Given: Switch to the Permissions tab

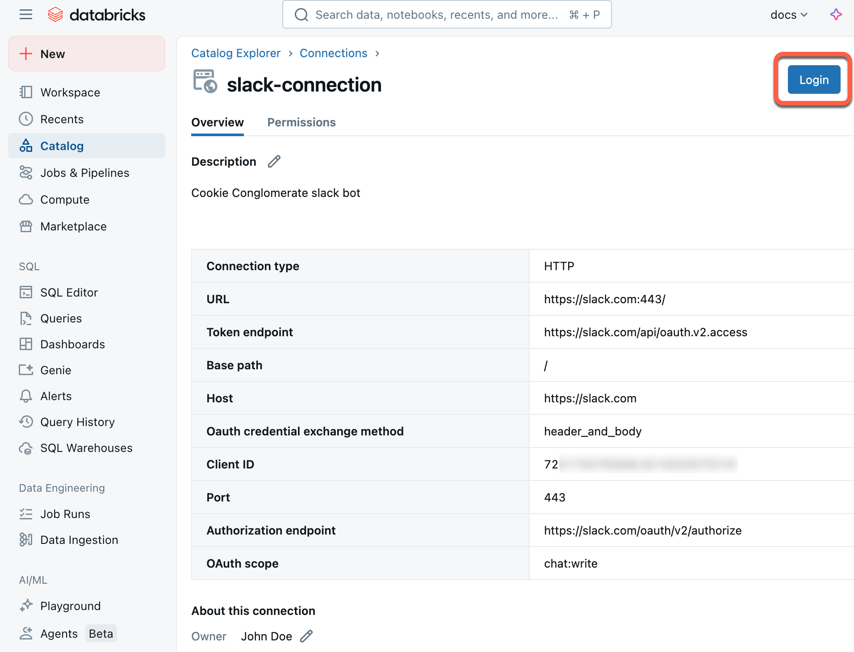Looking at the screenshot, I should 301,122.
